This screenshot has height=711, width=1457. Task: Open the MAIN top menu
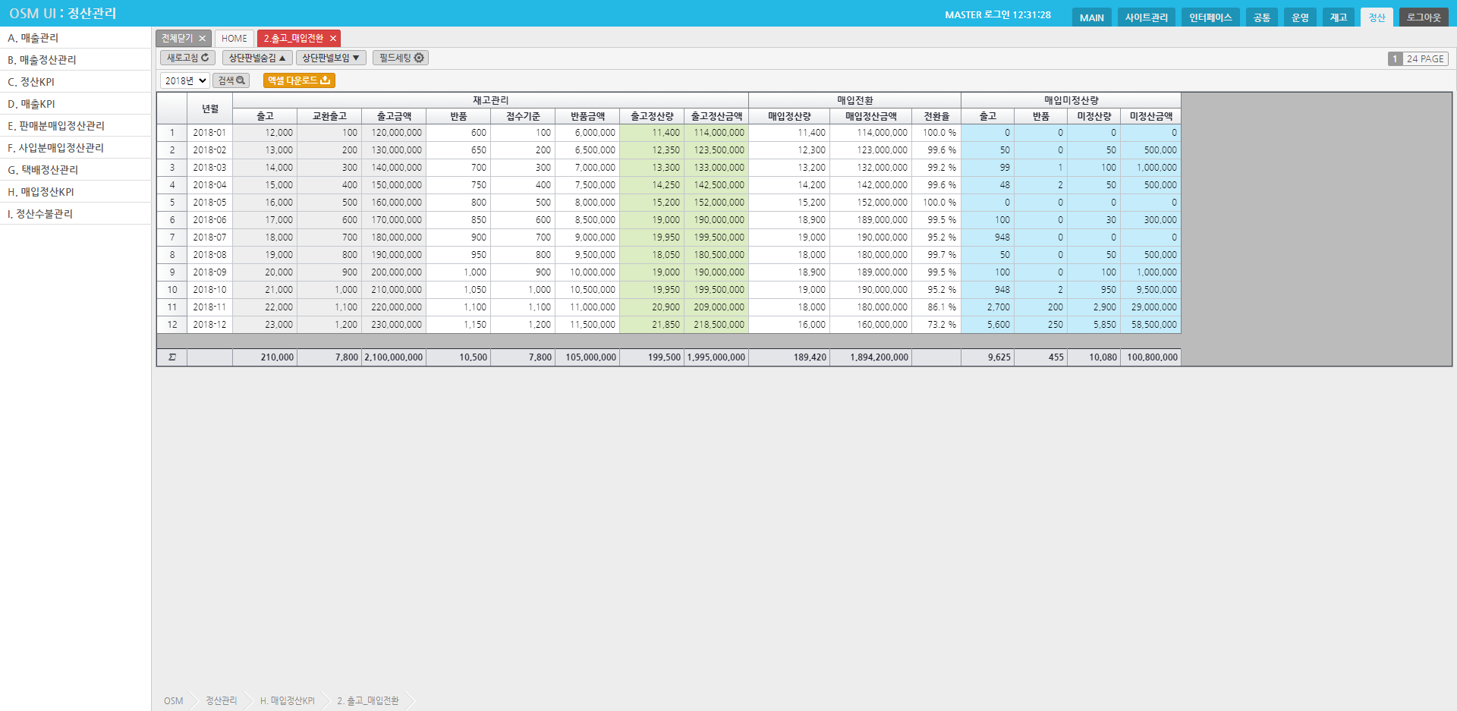(1092, 17)
